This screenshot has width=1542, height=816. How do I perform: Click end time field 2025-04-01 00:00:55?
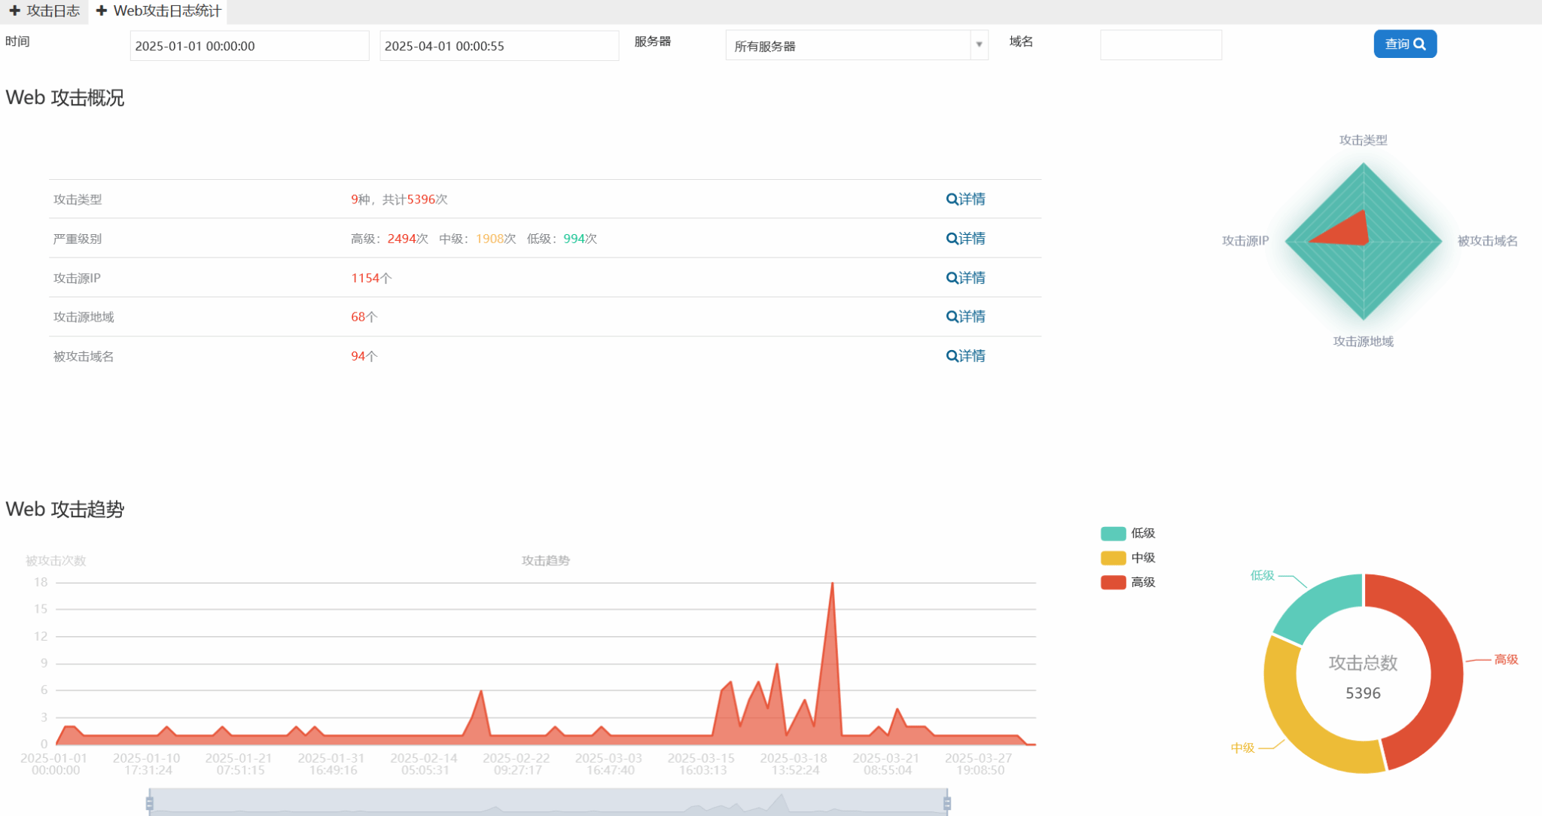(498, 46)
